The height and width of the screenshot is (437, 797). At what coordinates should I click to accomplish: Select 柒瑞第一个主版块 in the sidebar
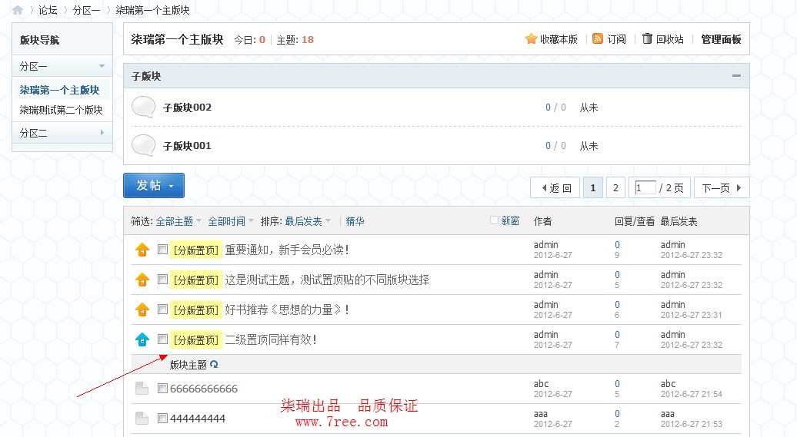tap(60, 90)
